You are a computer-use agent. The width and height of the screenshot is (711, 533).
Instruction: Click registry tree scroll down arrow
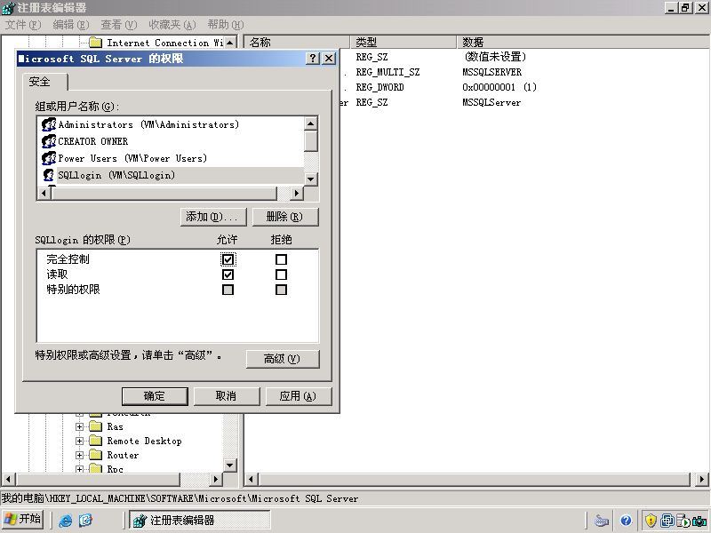pos(230,465)
